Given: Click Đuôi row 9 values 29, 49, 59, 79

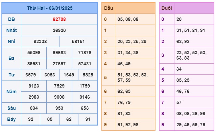Looking at the screenshot, I should [191, 125].
